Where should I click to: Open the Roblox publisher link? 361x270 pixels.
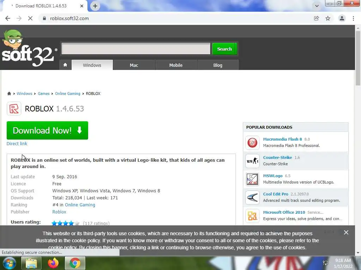point(59,212)
